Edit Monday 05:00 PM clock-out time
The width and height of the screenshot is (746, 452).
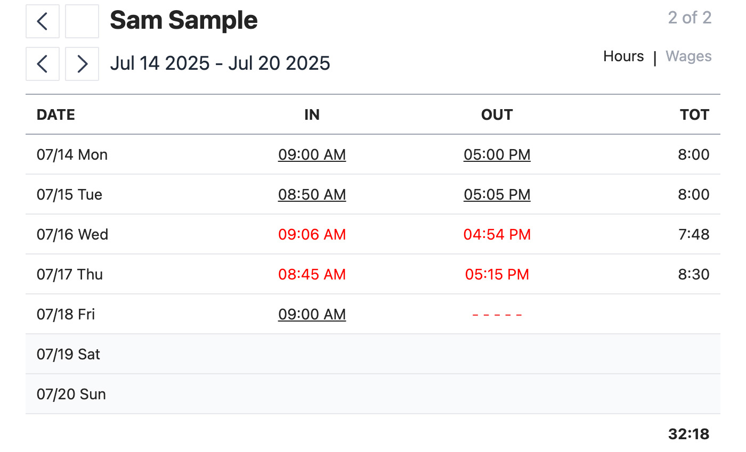click(497, 155)
